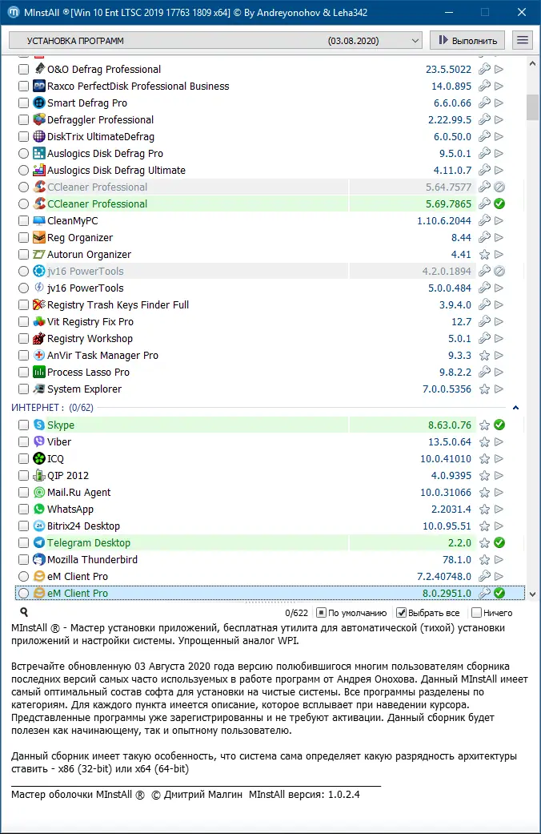Select the CCleaner Professional 5.69.7865 radio button

pyautogui.click(x=23, y=203)
